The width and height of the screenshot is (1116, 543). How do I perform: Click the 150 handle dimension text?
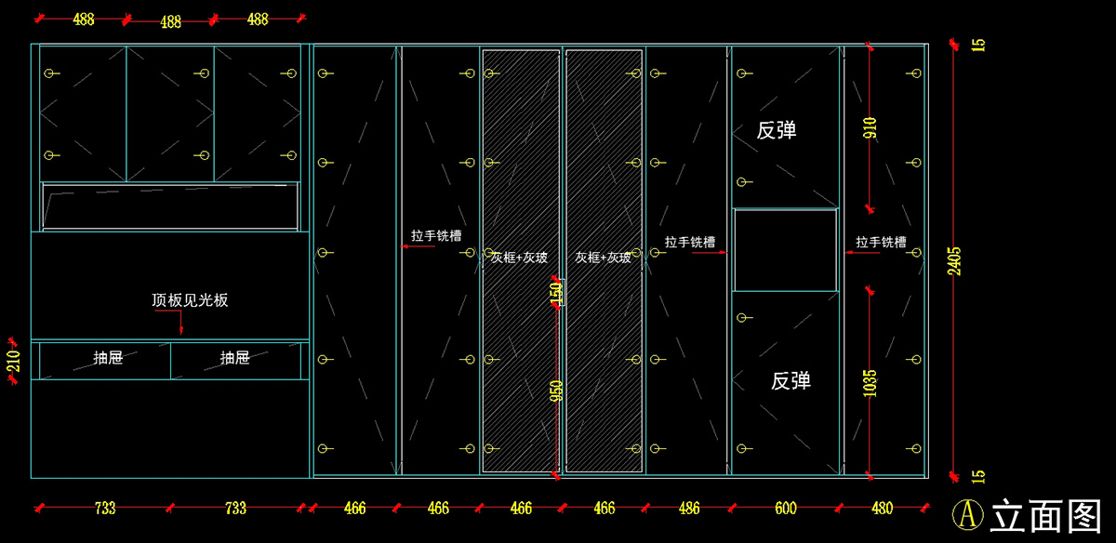pyautogui.click(x=557, y=291)
